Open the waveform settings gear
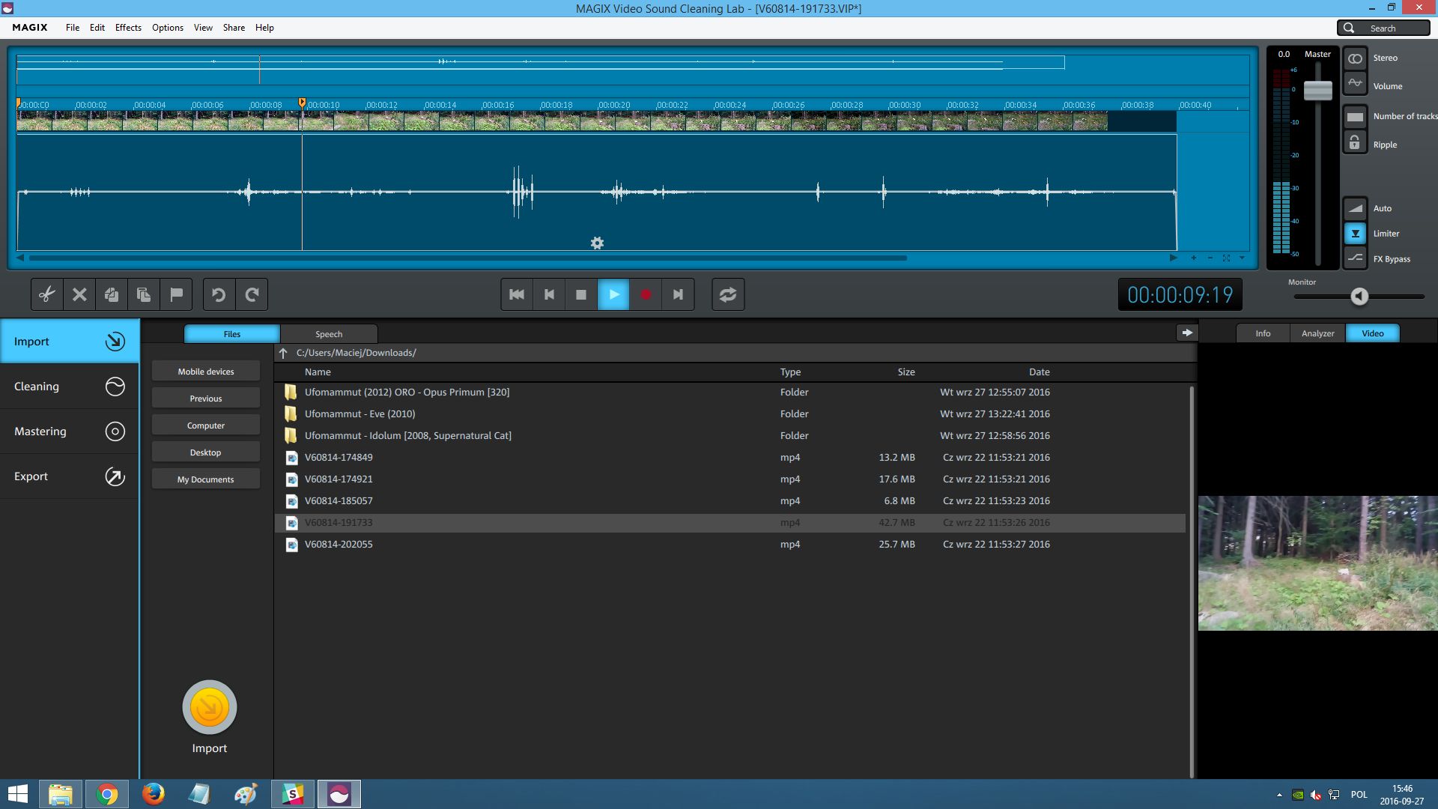This screenshot has height=809, width=1438. pyautogui.click(x=597, y=243)
